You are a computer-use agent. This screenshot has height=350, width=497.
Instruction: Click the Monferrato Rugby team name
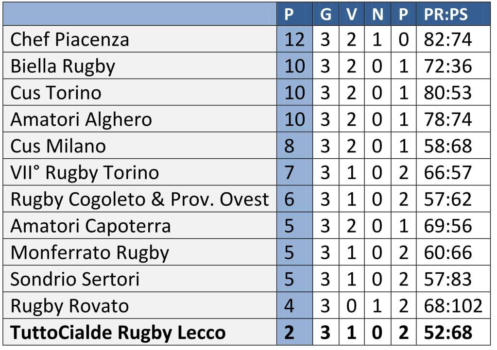point(90,252)
